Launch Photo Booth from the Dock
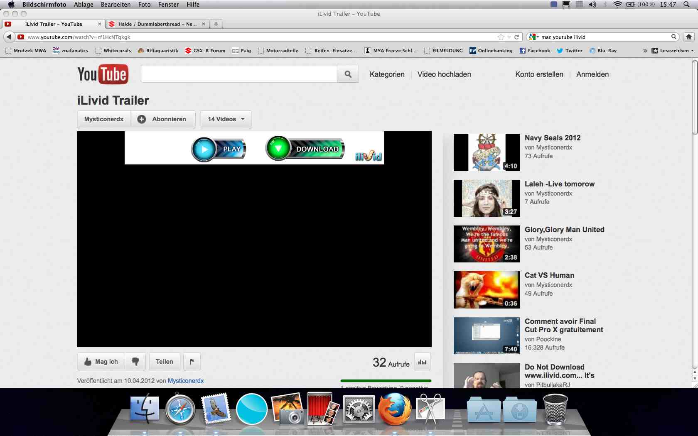698x436 pixels. 322,409
